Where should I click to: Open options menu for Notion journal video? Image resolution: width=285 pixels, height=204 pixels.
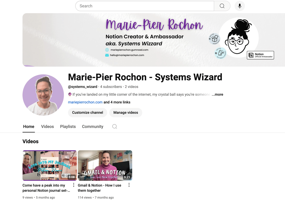point(74,185)
